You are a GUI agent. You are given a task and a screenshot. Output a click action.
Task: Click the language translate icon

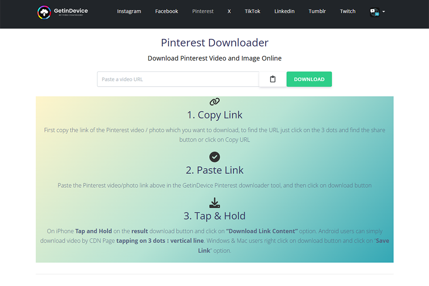tap(374, 12)
